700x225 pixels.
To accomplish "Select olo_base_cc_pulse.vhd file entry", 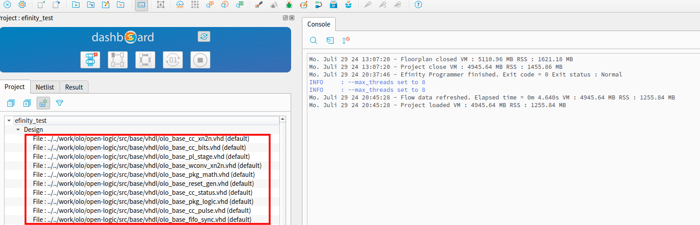I will click(x=142, y=211).
